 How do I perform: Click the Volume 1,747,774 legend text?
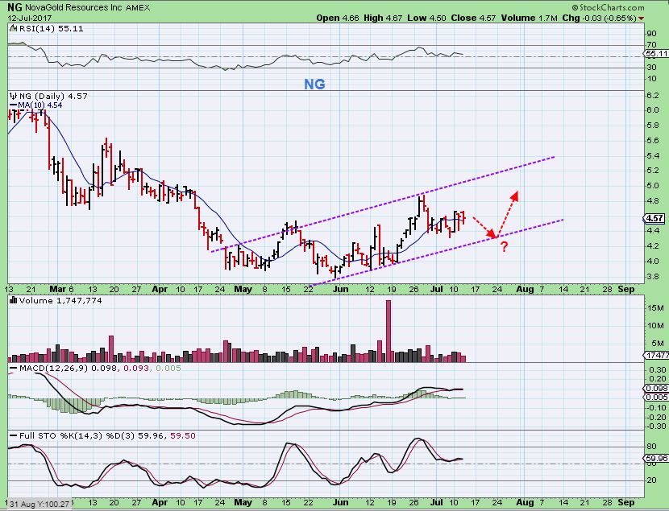click(60, 301)
